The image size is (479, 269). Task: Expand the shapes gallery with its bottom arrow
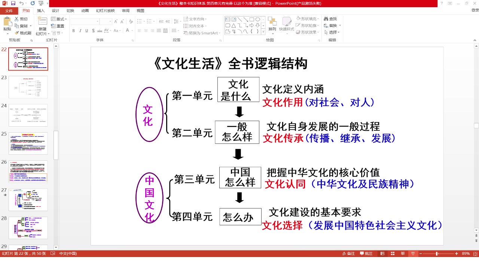[x=263, y=32]
